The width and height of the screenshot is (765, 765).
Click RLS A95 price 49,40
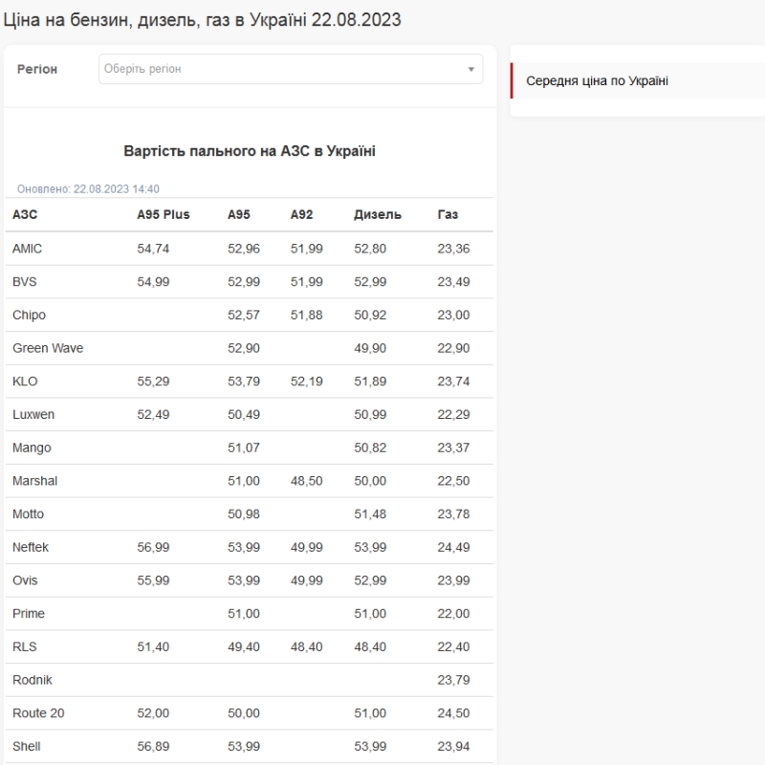pyautogui.click(x=244, y=647)
